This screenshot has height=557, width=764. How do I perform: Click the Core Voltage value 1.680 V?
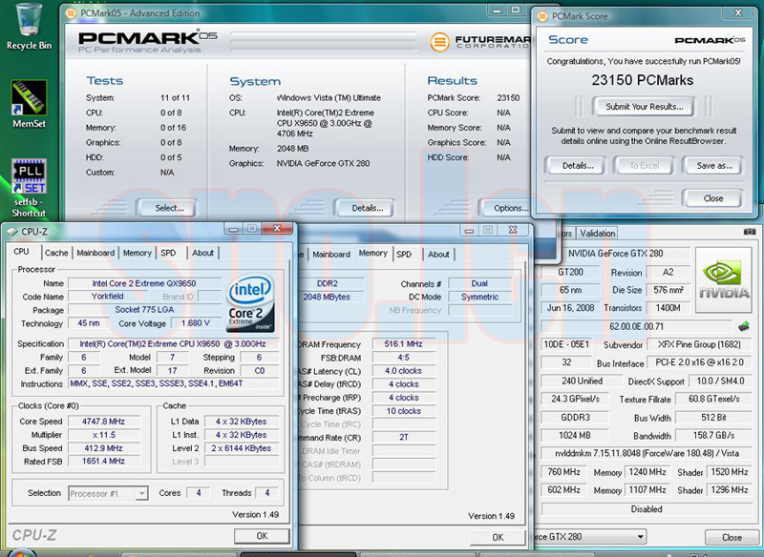point(196,323)
